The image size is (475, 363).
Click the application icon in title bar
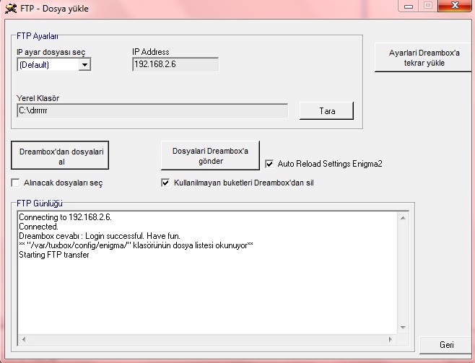[11, 9]
